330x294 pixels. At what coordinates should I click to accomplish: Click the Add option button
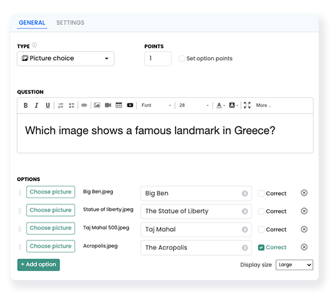38,265
